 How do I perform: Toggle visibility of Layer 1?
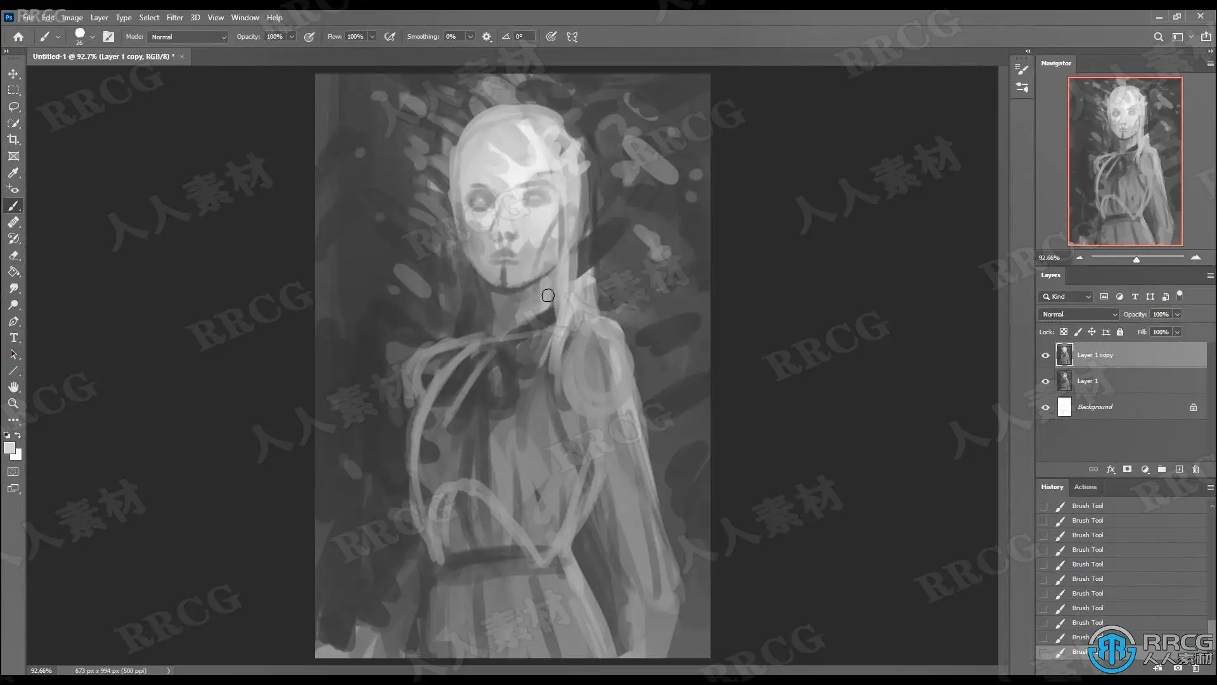pos(1045,381)
